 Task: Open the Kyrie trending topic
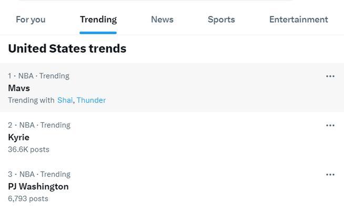click(18, 138)
